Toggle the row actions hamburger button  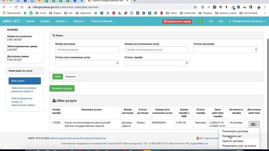(x=254, y=124)
